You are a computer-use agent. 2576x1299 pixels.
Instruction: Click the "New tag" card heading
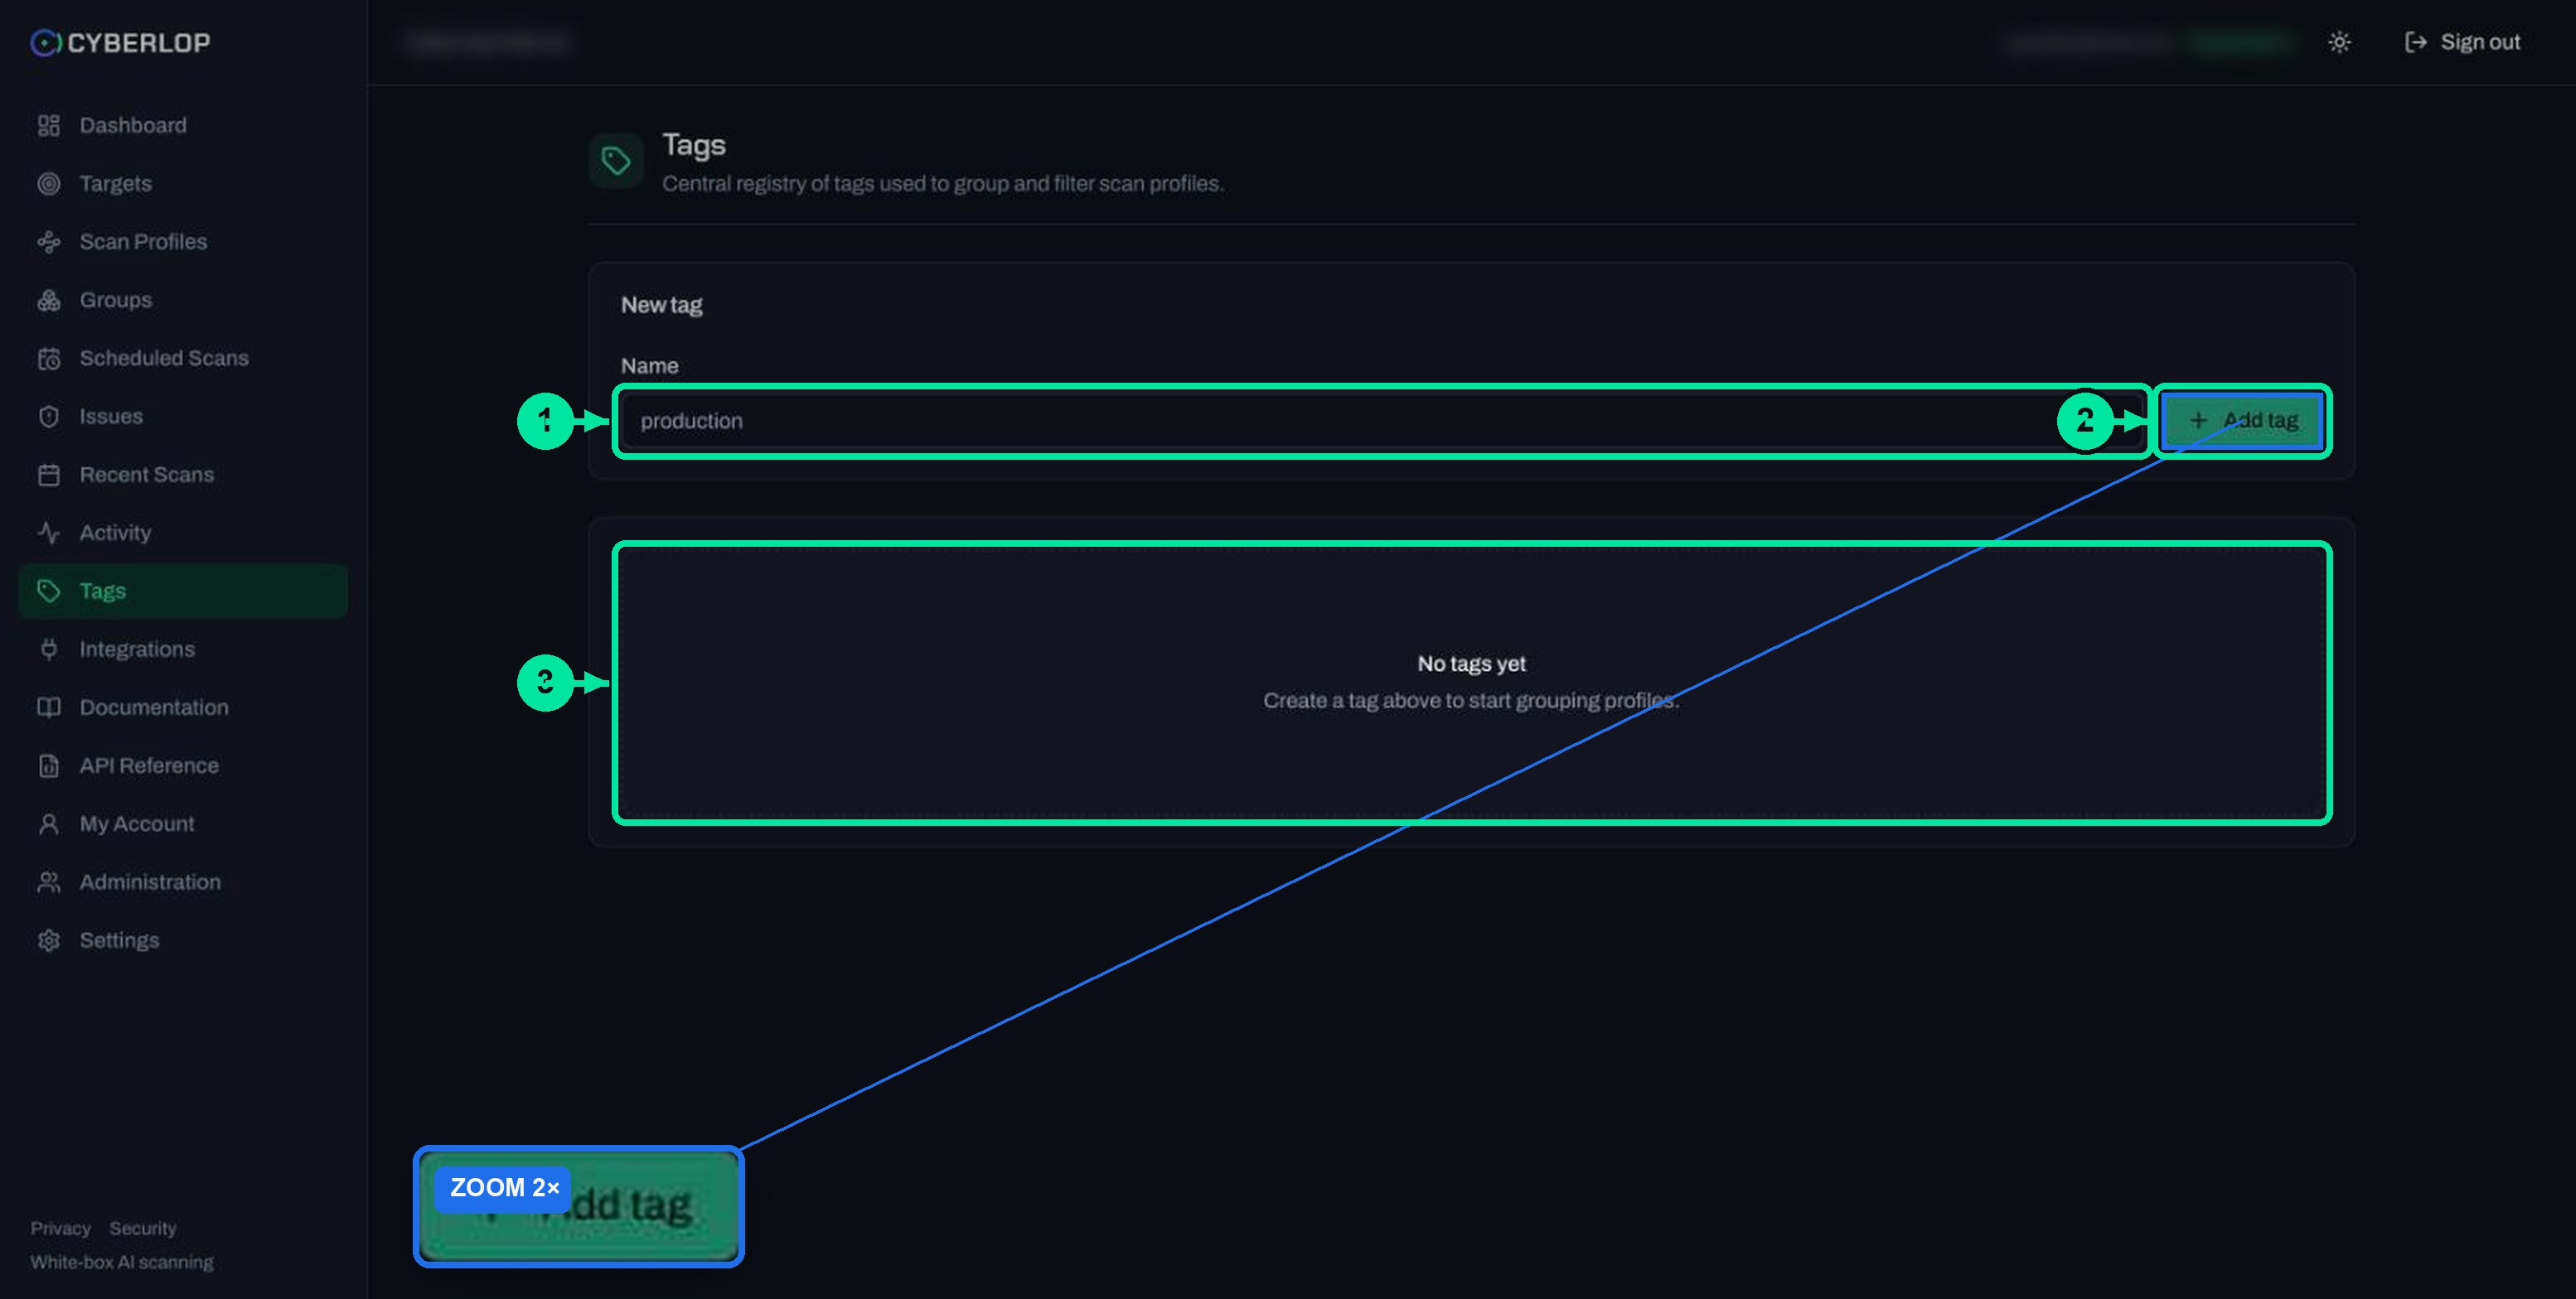pyautogui.click(x=661, y=306)
